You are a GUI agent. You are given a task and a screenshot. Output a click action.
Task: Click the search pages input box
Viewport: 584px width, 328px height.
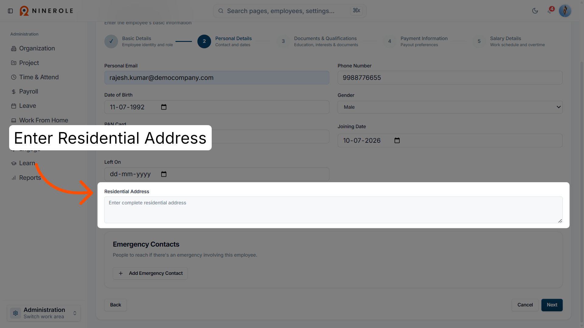(290, 11)
